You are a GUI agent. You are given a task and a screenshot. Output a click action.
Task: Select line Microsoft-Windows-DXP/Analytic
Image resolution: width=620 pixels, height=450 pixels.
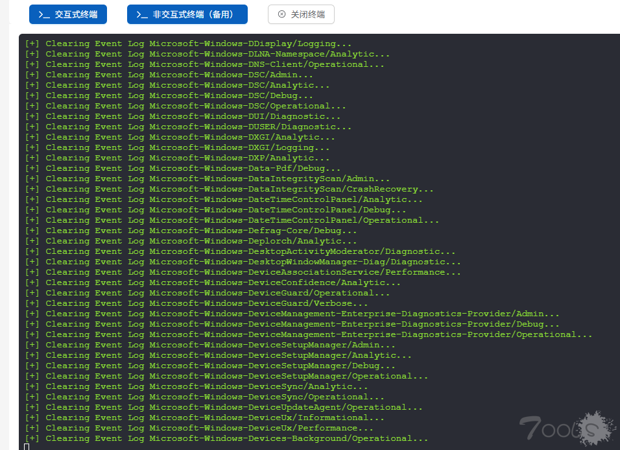177,158
